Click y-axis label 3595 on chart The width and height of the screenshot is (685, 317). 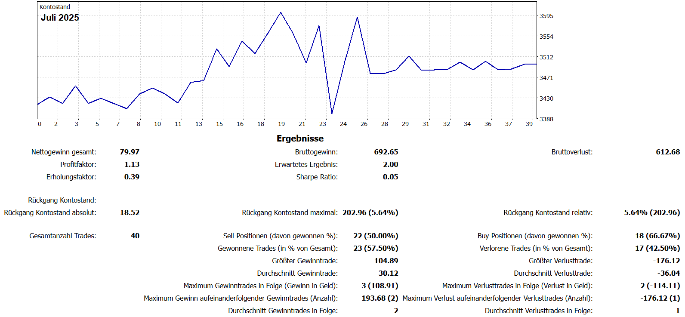[x=546, y=16]
